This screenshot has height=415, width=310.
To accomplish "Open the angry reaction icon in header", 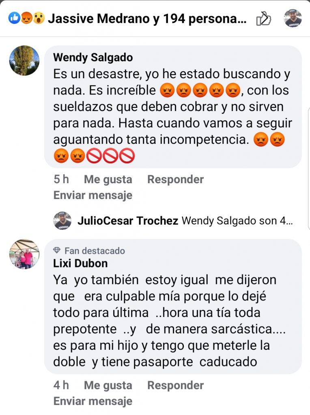I will 26,18.
